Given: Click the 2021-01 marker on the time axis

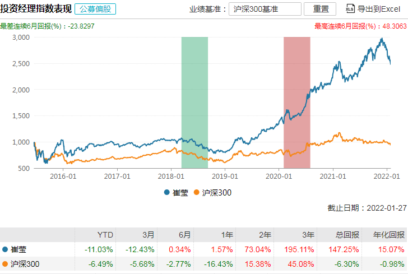Looking at the screenshot, I should (x=332, y=176).
